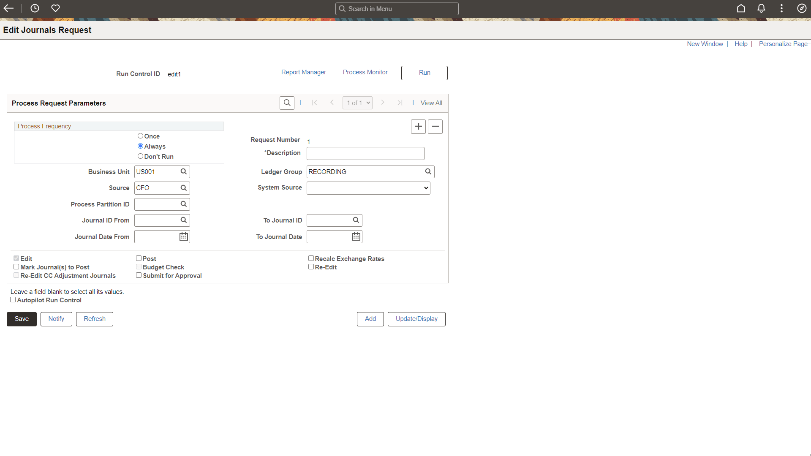The image size is (811, 456).
Task: Open Favorites heart icon
Action: point(55,8)
